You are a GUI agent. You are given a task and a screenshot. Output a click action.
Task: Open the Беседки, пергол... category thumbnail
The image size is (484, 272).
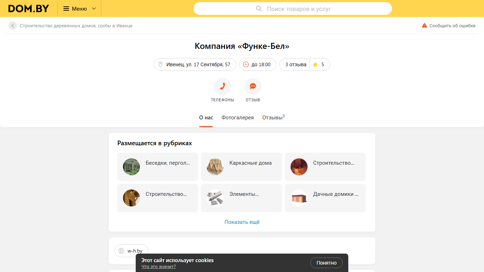coord(131,167)
